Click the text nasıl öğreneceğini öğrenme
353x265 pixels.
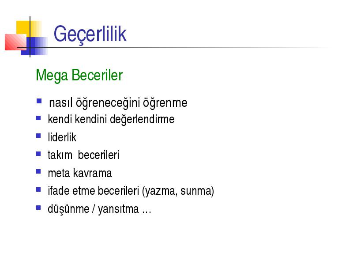(x=118, y=103)
